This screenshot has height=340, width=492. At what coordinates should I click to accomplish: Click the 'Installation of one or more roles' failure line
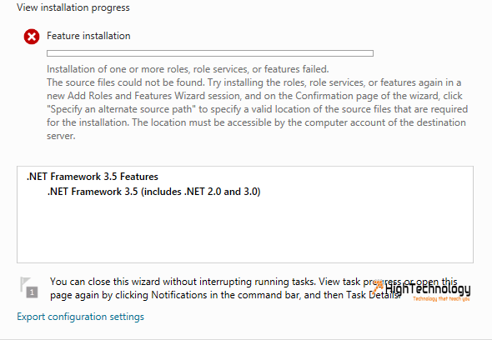188,69
